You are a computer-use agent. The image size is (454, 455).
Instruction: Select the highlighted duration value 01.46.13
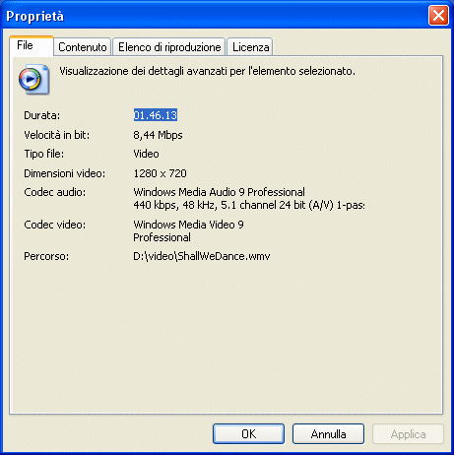pos(156,115)
